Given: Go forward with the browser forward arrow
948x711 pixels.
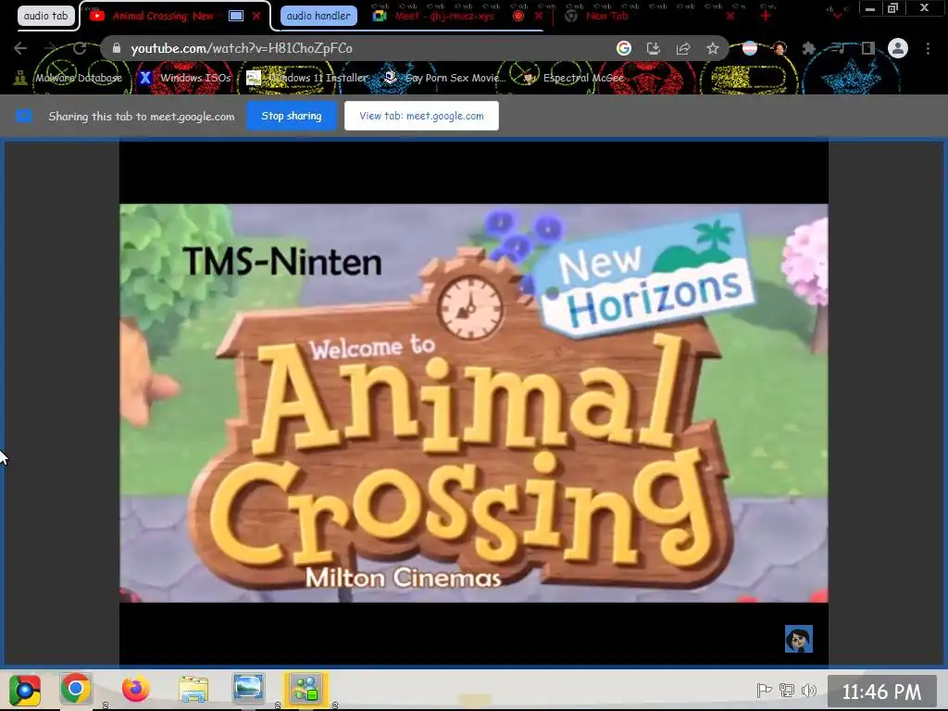Looking at the screenshot, I should (50, 48).
